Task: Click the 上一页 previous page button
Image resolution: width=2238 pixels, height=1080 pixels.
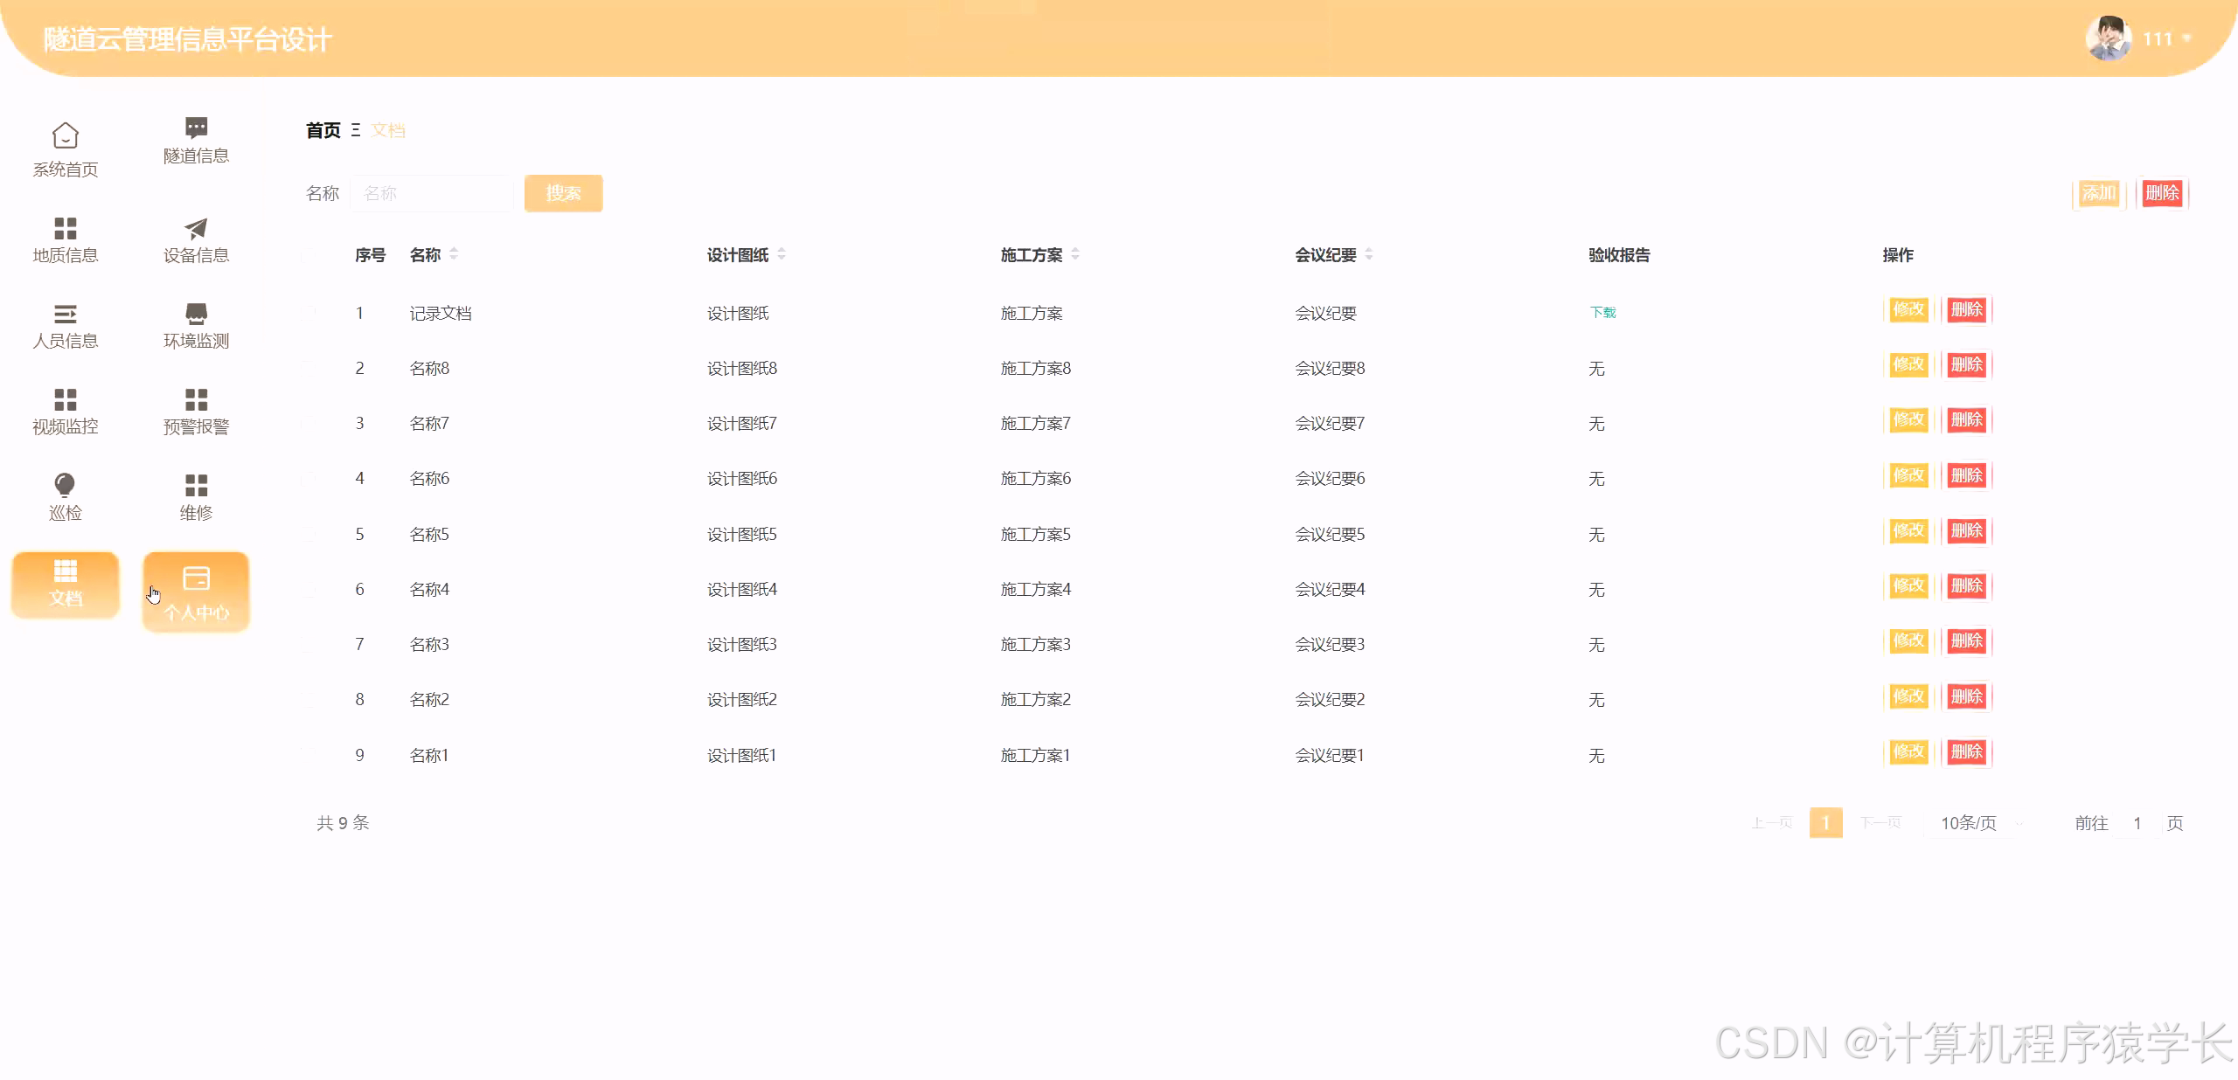Action: [x=1772, y=823]
